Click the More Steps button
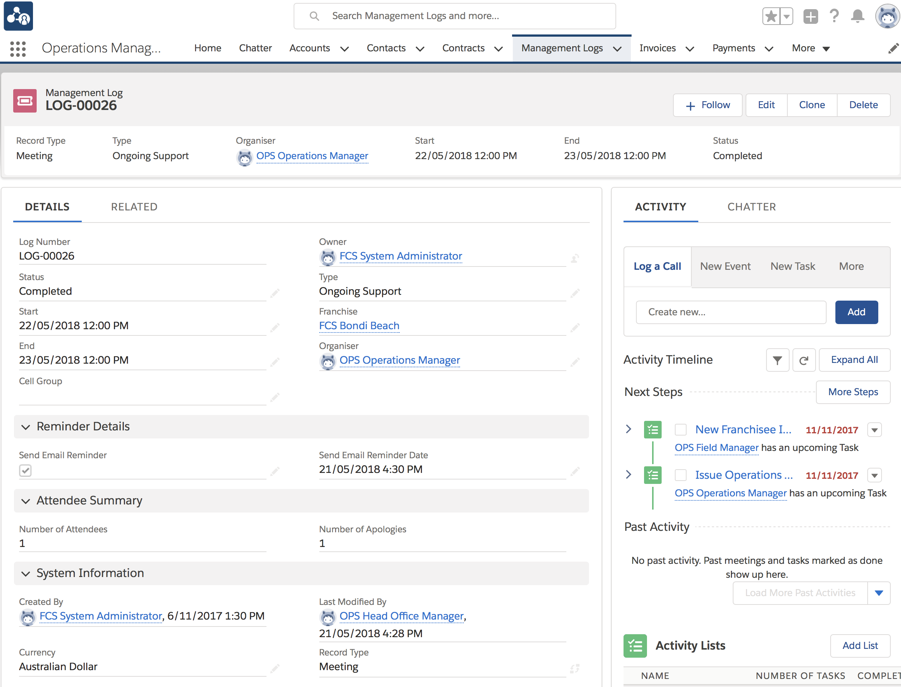Screen dimensions: 901x687 pyautogui.click(x=853, y=392)
